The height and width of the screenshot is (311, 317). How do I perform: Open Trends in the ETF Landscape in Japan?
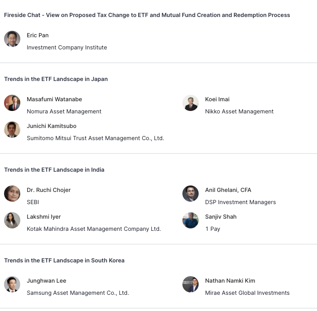point(56,79)
